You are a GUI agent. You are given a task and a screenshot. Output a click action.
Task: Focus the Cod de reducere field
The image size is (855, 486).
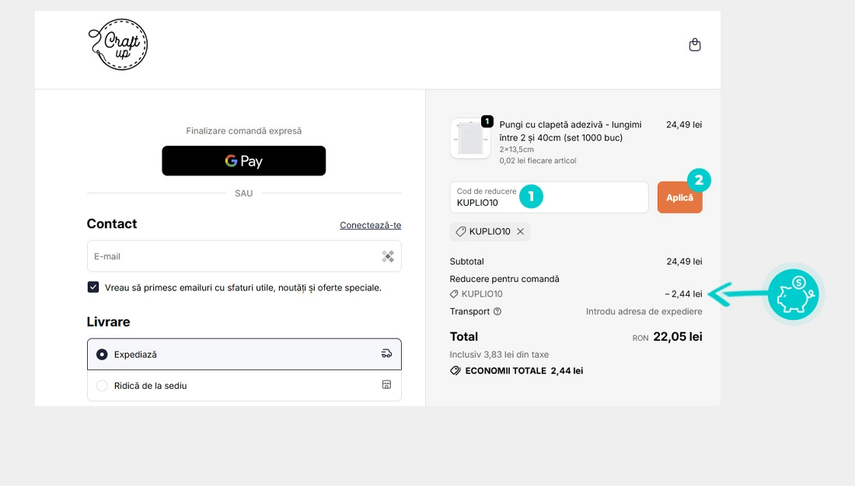coord(549,197)
